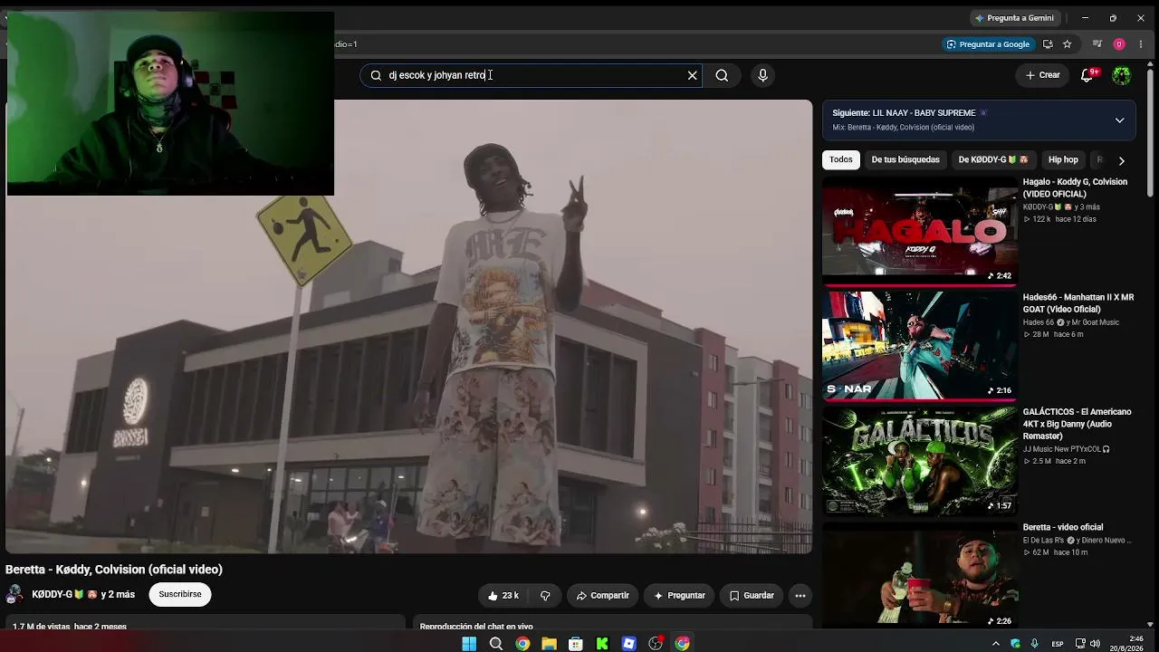Open the network tray icon
The image size is (1159, 652).
tap(1080, 644)
